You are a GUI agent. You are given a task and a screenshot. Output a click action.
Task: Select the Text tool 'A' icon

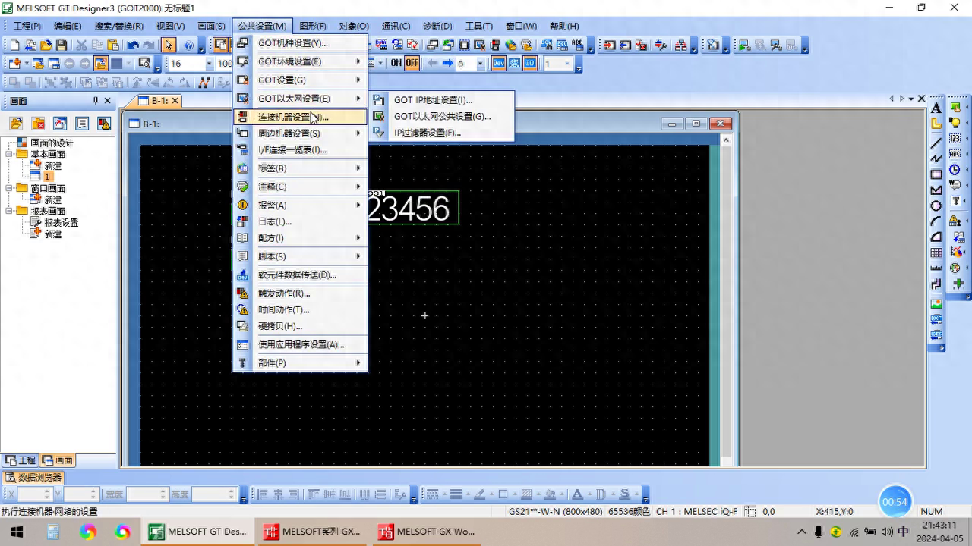point(936,108)
